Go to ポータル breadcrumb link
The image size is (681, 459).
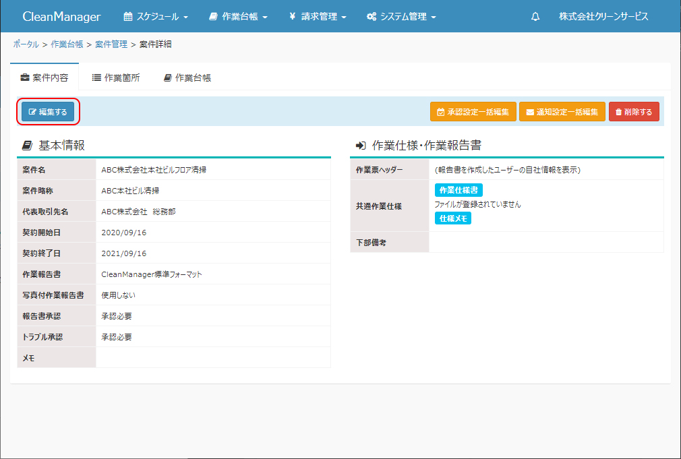click(x=26, y=44)
